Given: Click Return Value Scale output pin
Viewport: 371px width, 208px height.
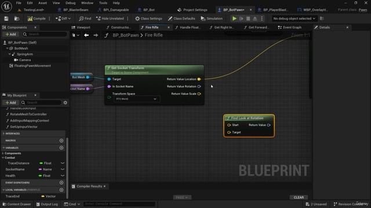Looking at the screenshot, I should 199,94.
